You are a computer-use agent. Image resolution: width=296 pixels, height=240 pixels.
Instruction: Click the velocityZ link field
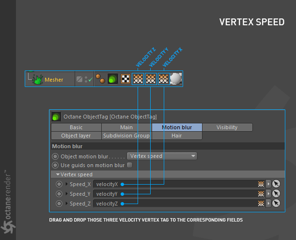179,204
